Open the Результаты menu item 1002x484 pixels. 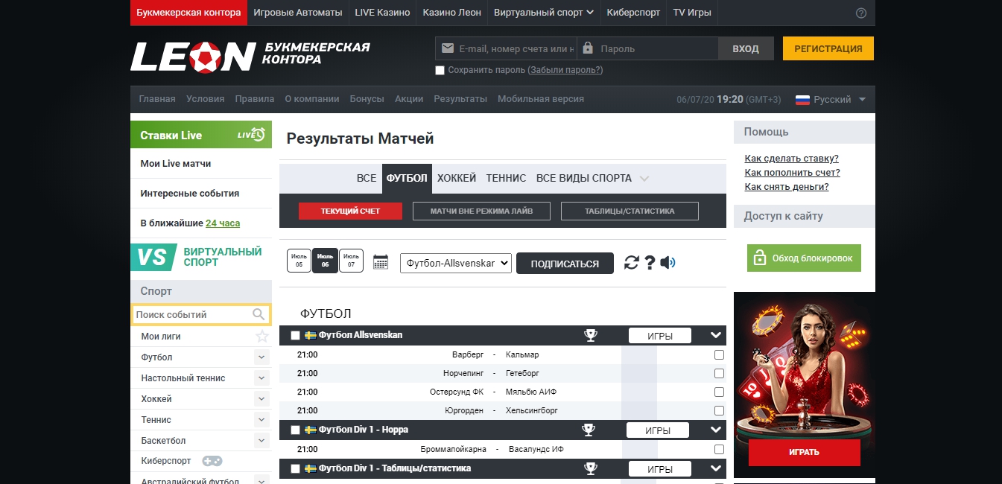(460, 98)
